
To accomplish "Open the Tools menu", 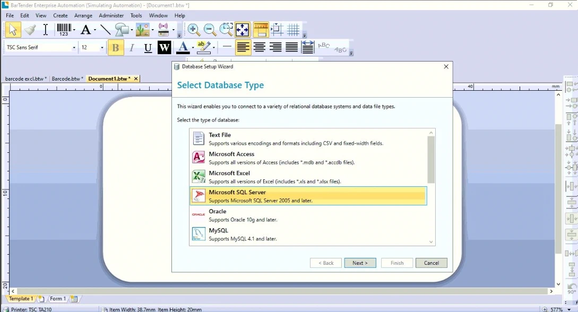I will tap(136, 15).
